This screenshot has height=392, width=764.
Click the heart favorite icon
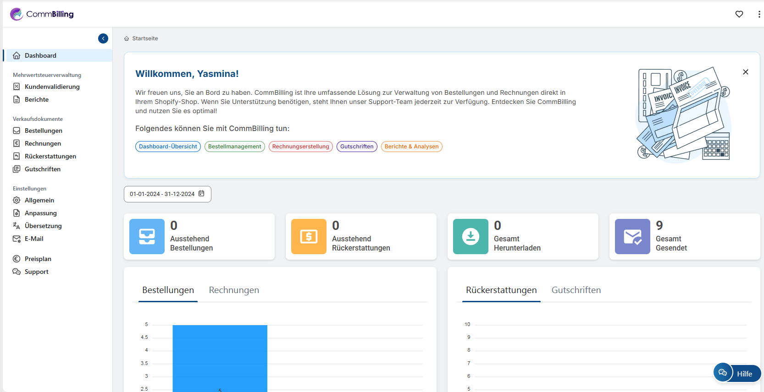tap(739, 14)
